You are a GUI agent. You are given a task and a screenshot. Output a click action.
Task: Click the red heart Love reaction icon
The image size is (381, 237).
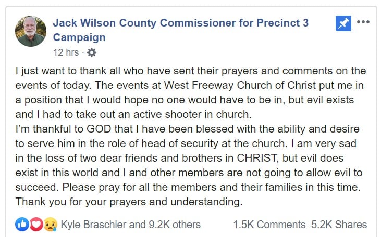pyautogui.click(x=36, y=225)
